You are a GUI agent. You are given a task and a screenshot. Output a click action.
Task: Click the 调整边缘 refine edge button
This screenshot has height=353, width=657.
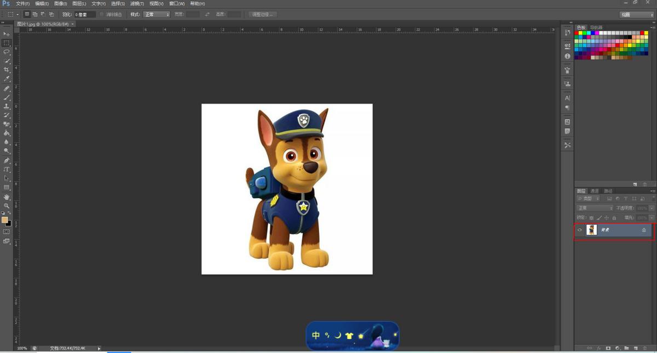point(263,14)
